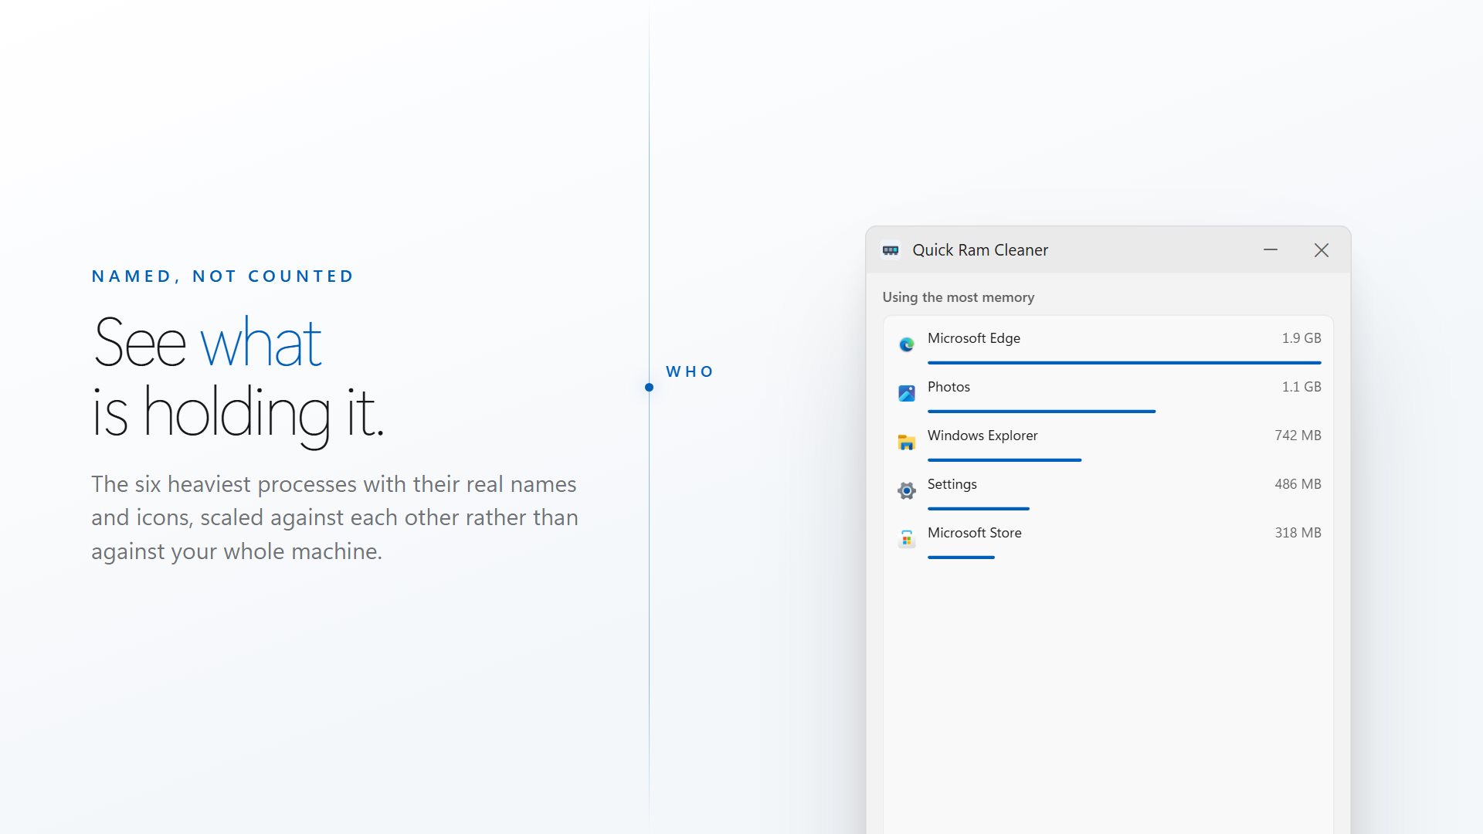This screenshot has height=834, width=1483.
Task: Click the Quick Ram Cleaner title text
Action: (980, 250)
